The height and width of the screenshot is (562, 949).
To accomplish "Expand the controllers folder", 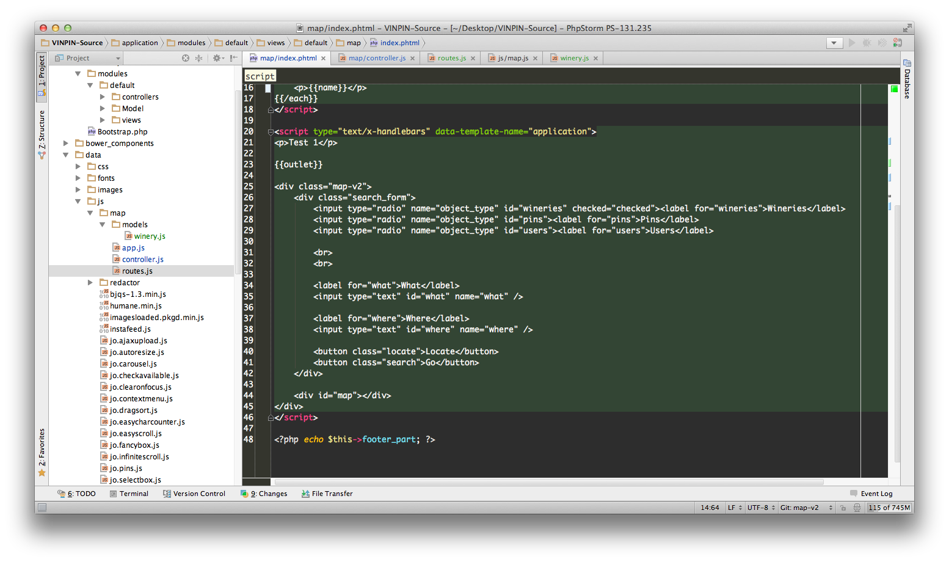I will 102,97.
